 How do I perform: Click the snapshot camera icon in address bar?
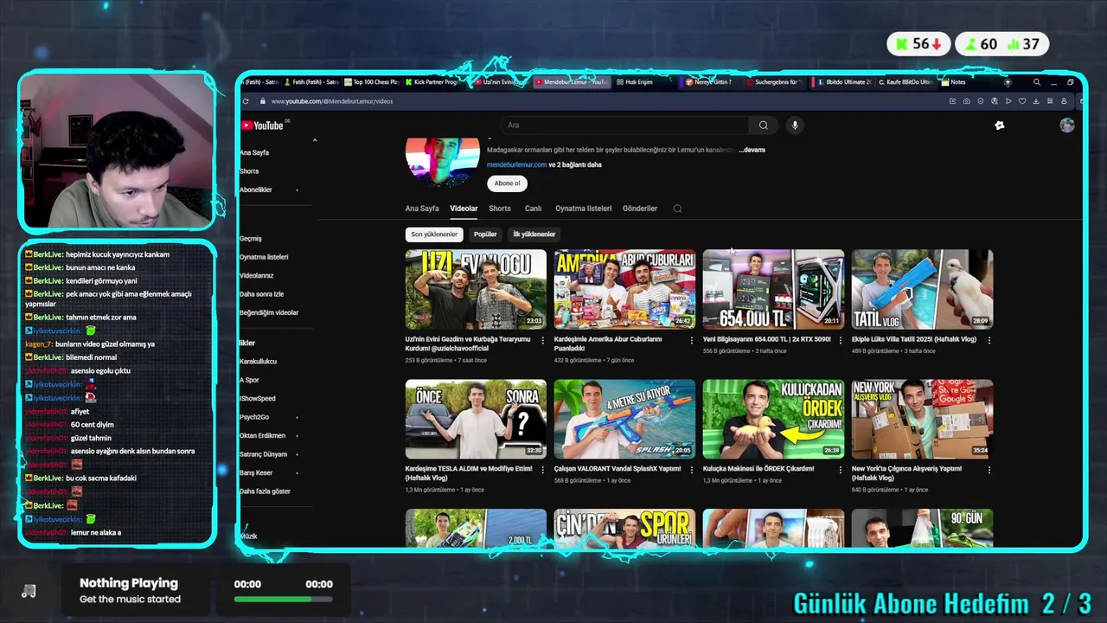[966, 101]
